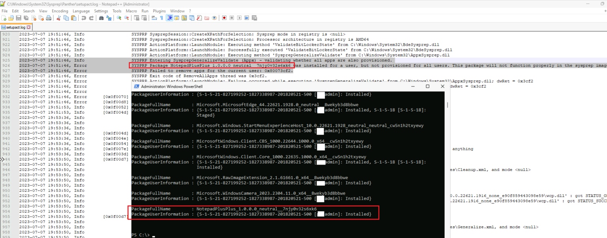This screenshot has height=238, width=607.
Task: Click Microsoft.WindowsCamera package name in PowerShell
Action: point(271,193)
